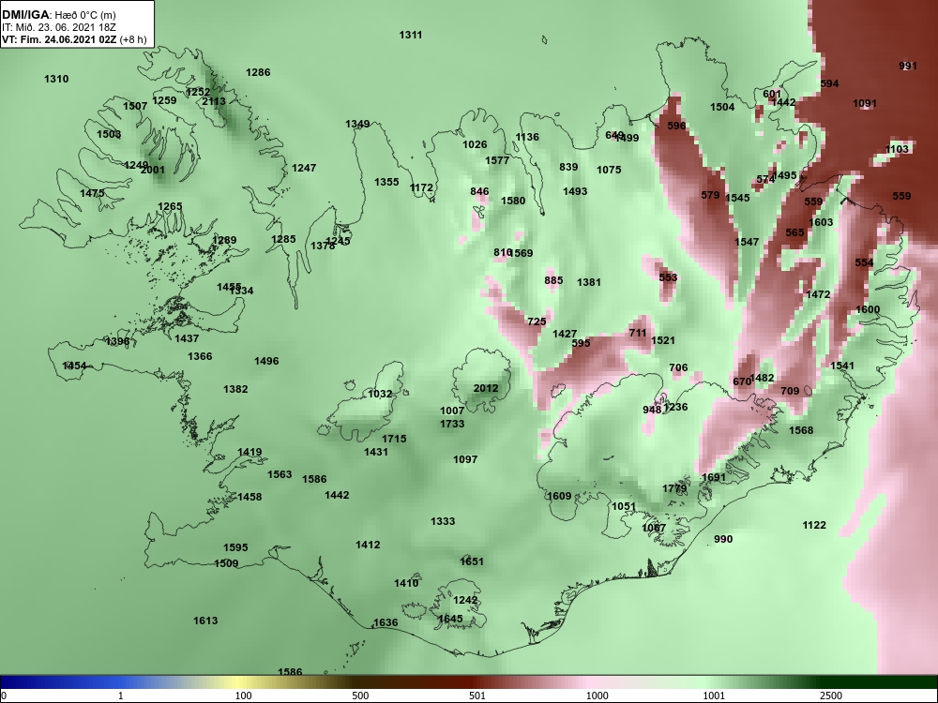
Task: Click the map value 1496
Action: pyautogui.click(x=266, y=361)
